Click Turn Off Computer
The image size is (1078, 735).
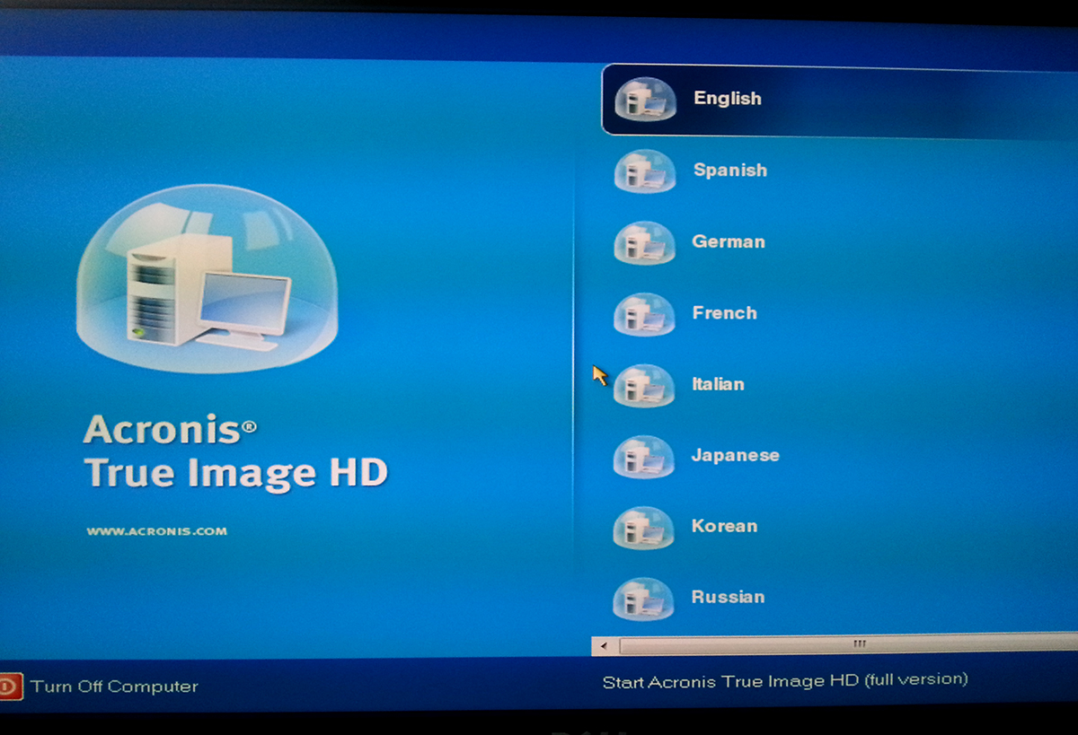114,687
